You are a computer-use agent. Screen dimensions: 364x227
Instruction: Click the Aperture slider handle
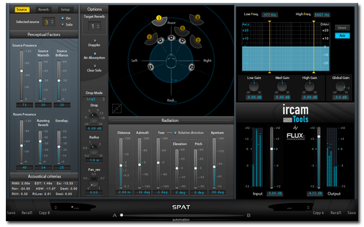tap(214, 167)
